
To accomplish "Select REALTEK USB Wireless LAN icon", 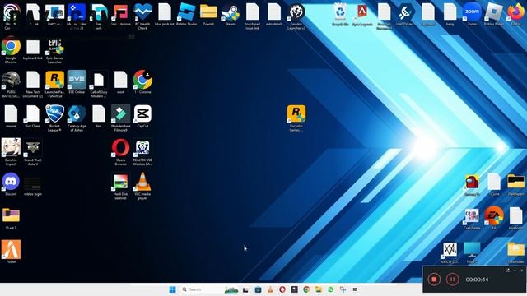I will tap(142, 148).
